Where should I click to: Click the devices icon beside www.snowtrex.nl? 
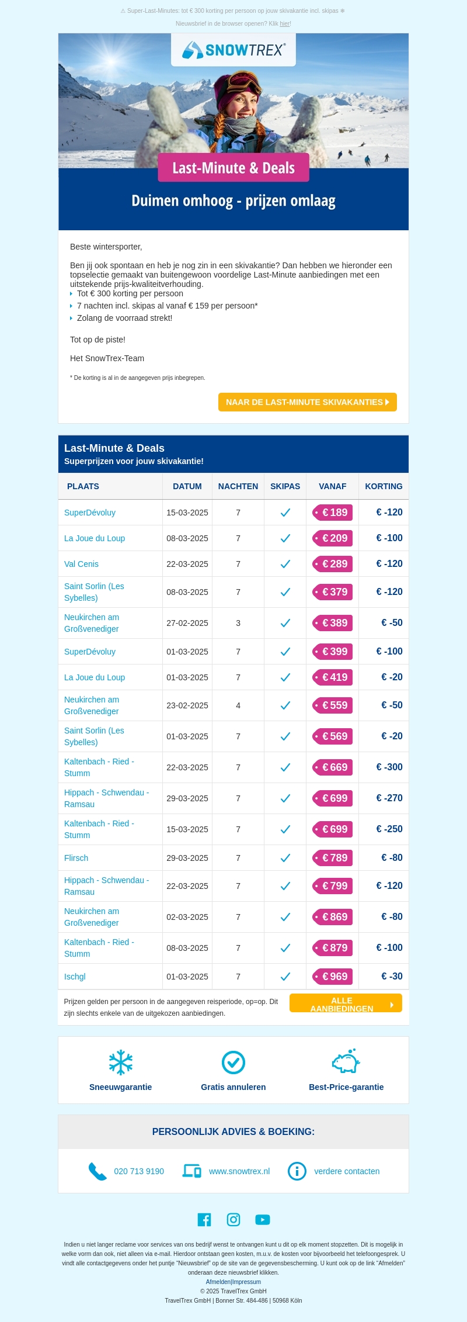192,1171
